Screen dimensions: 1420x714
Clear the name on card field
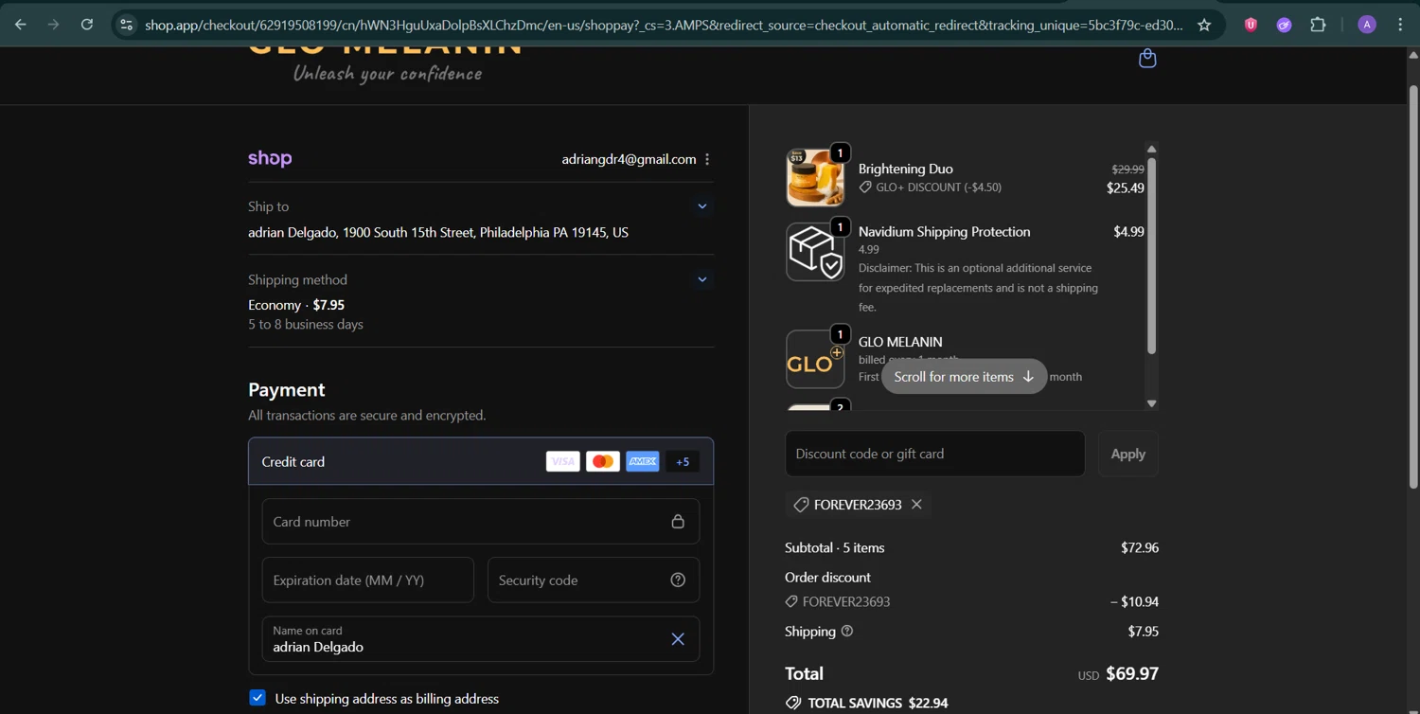click(x=678, y=639)
